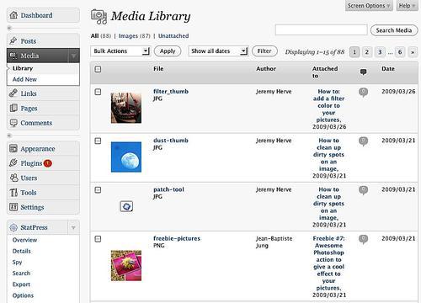Open the Library submenu item
Viewport: 421px width, 303px height.
point(23,68)
